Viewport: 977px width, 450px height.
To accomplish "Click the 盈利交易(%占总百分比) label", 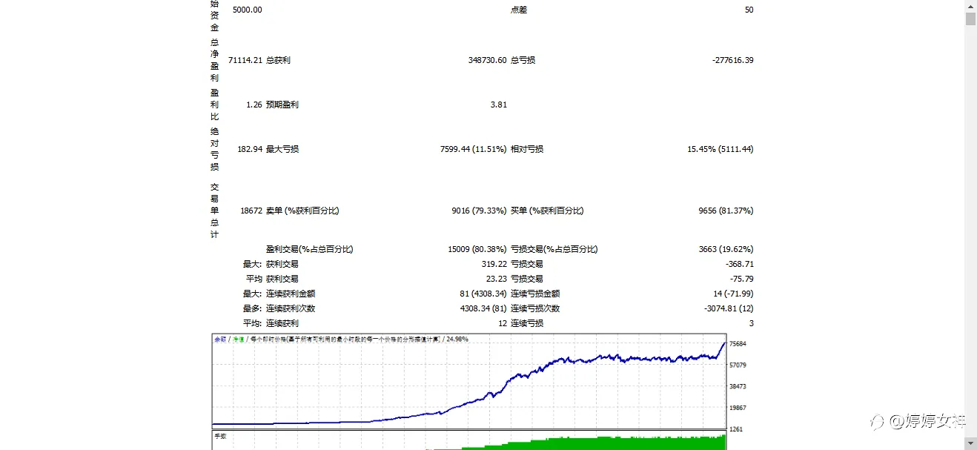I will 310,249.
